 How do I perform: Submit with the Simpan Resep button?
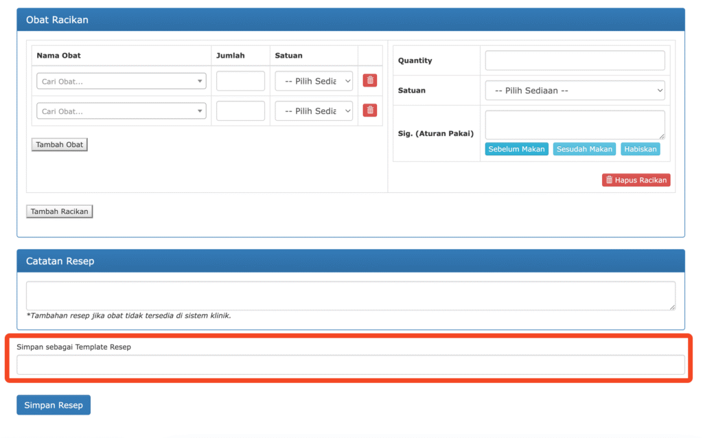tap(54, 405)
